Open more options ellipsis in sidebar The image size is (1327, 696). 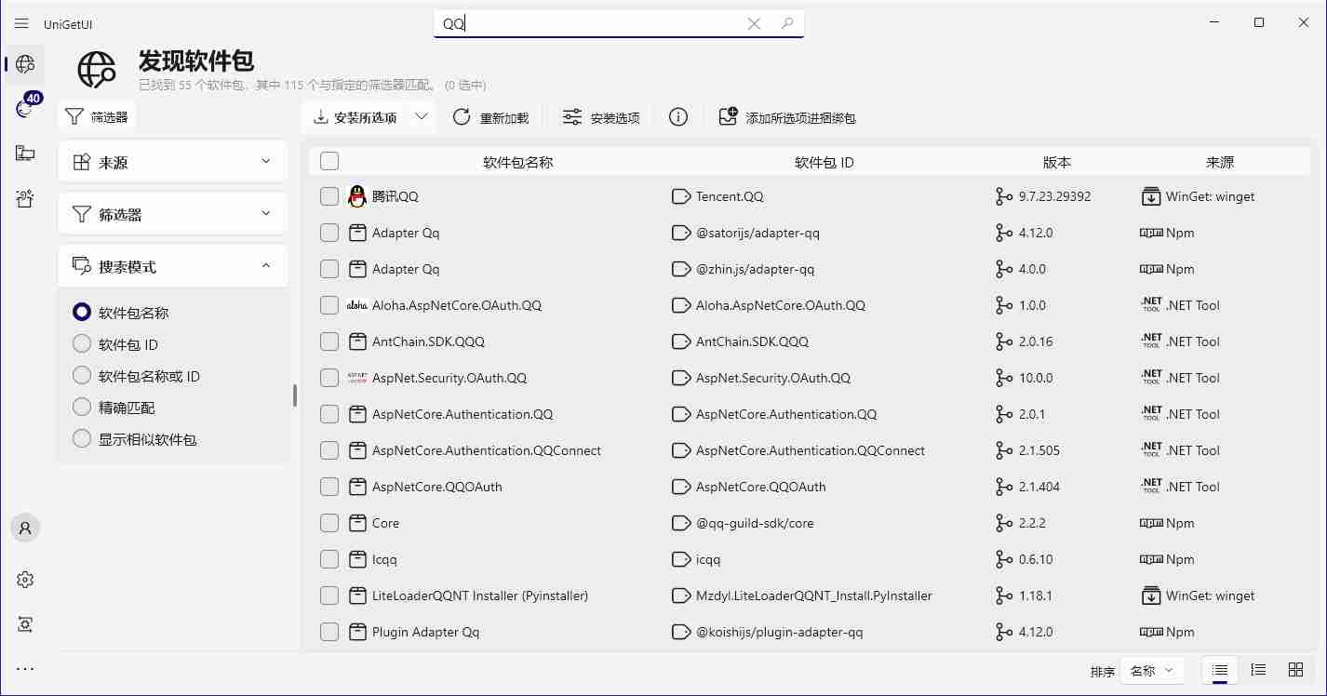point(25,668)
